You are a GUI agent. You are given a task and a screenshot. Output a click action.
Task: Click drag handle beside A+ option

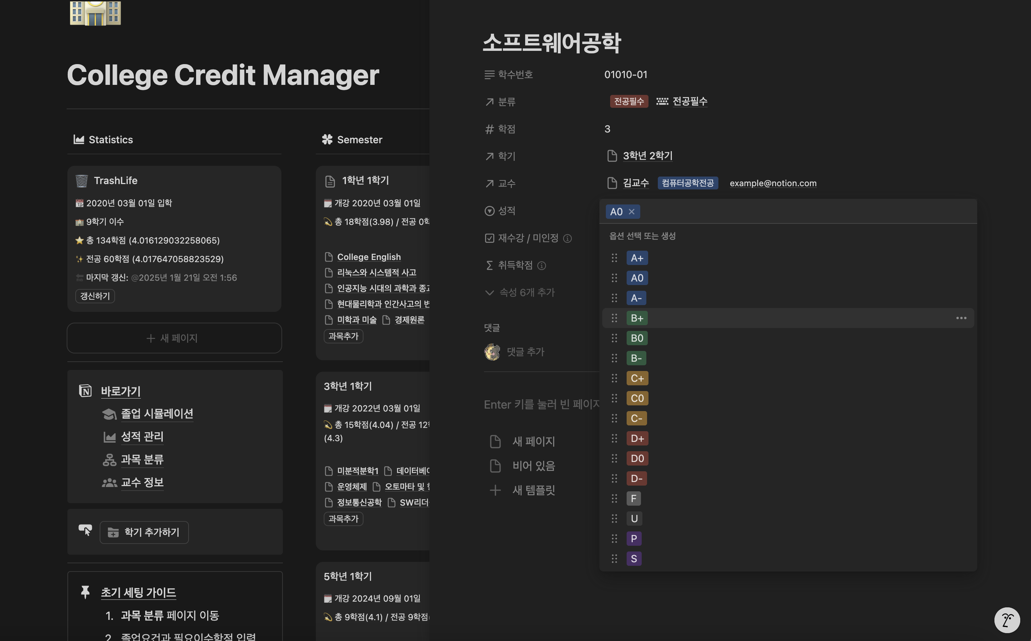(614, 258)
